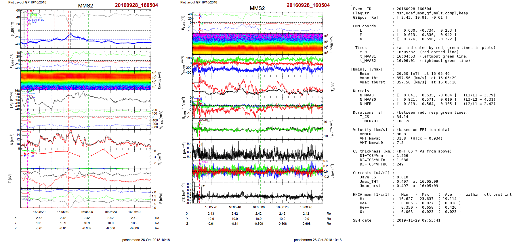Click the red 20160928_160504 heading above the right plot
The width and height of the screenshot is (519, 242).
pos(308,5)
